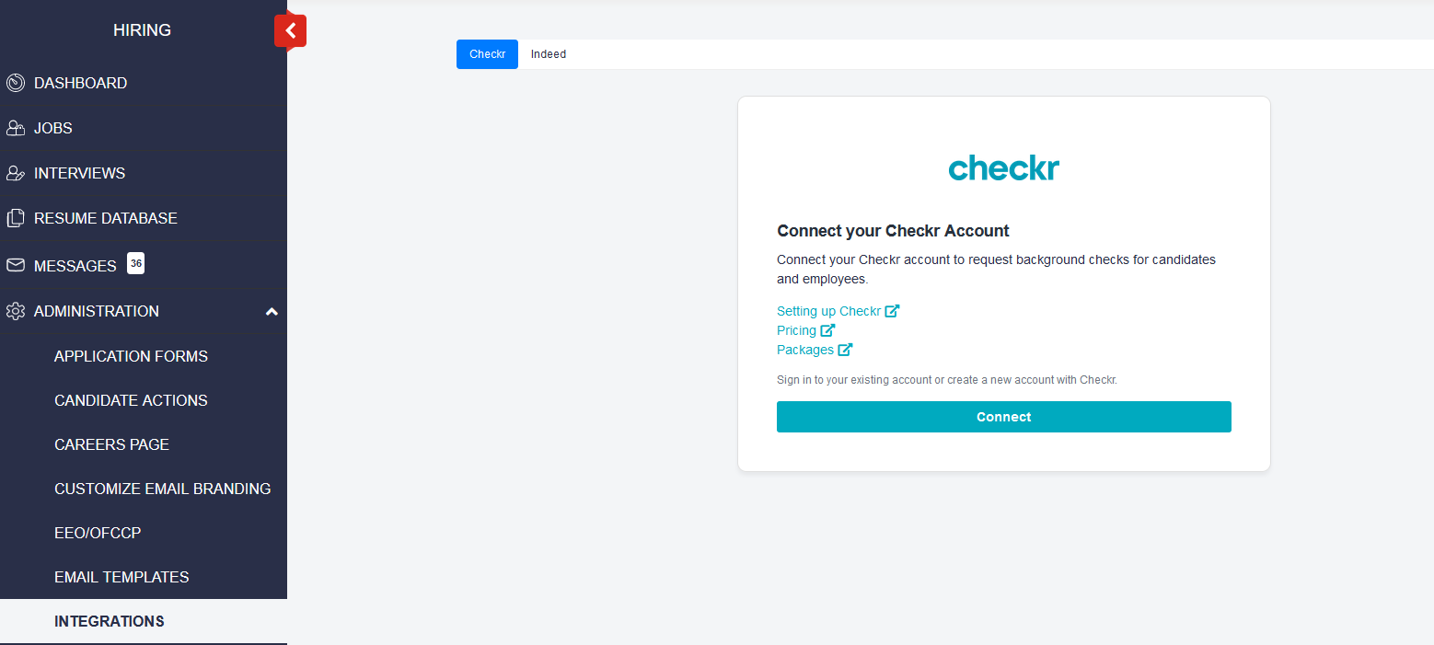The image size is (1434, 645).
Task: Collapse the sidebar with the red arrow
Action: click(290, 30)
